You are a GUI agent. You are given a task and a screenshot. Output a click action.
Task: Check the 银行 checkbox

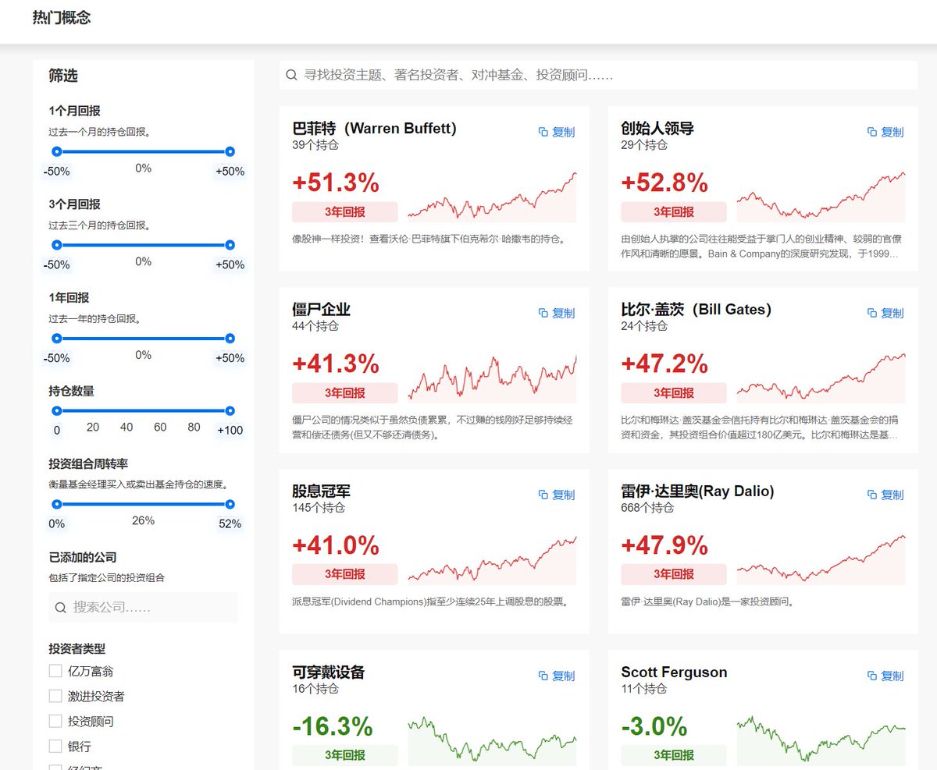pos(55,747)
